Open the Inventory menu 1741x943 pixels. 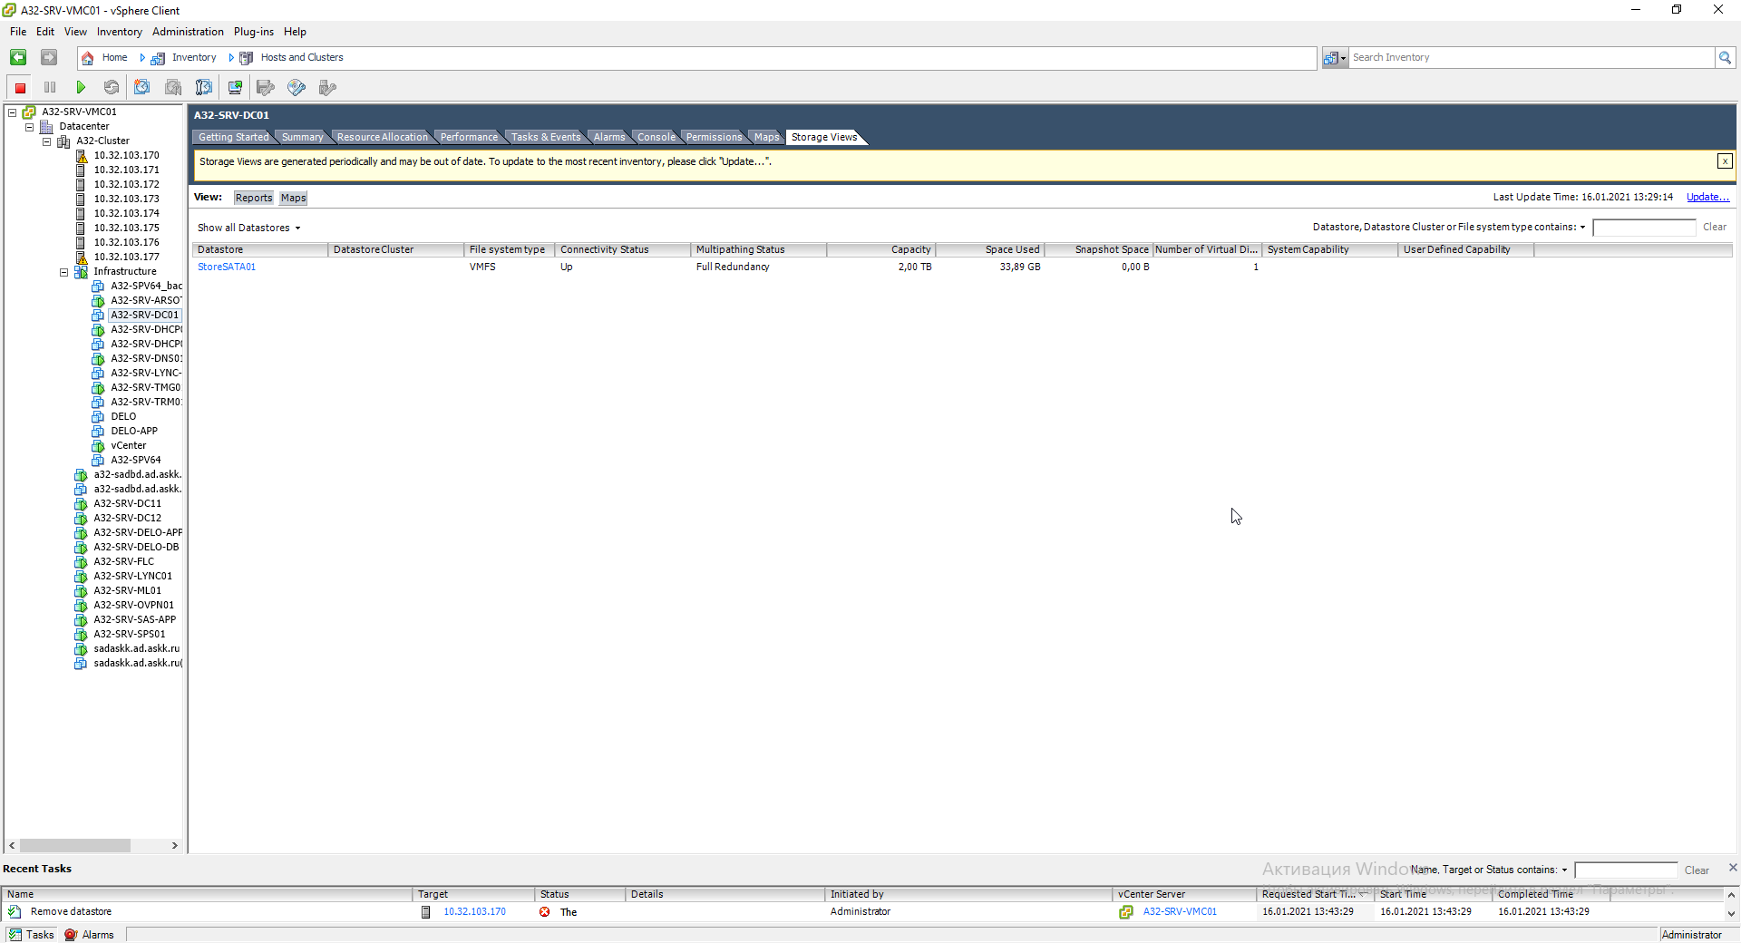[x=120, y=32]
